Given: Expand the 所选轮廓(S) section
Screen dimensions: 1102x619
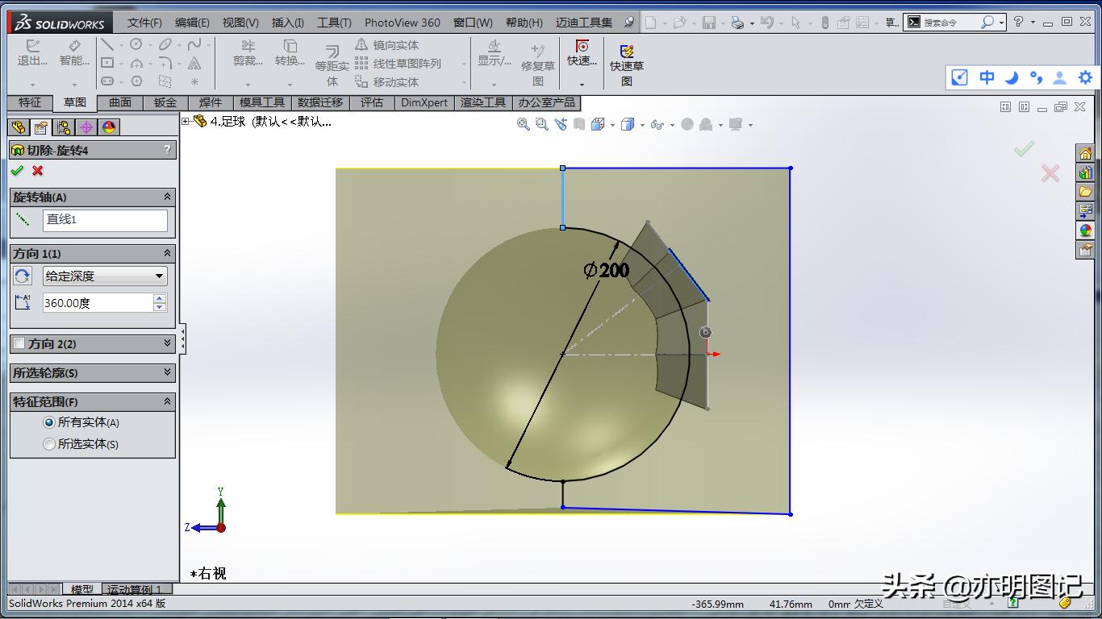Looking at the screenshot, I should [167, 372].
